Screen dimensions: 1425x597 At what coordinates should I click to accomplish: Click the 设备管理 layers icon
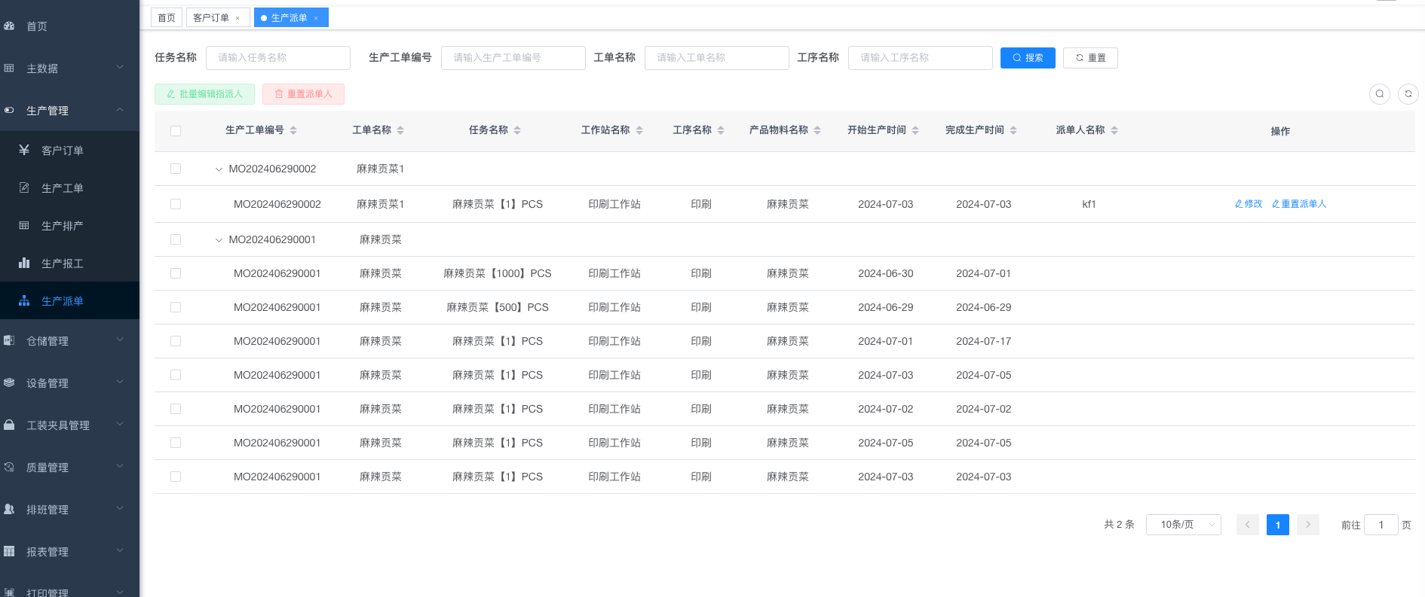[x=9, y=382]
